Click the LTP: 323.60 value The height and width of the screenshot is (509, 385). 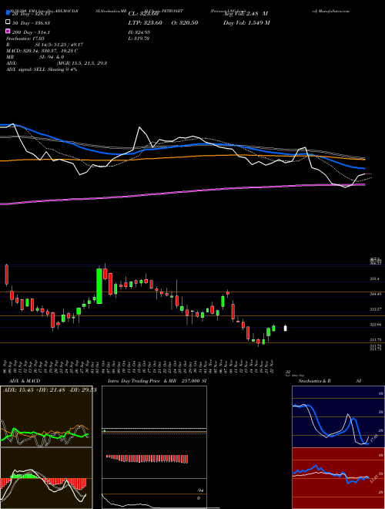click(x=145, y=22)
